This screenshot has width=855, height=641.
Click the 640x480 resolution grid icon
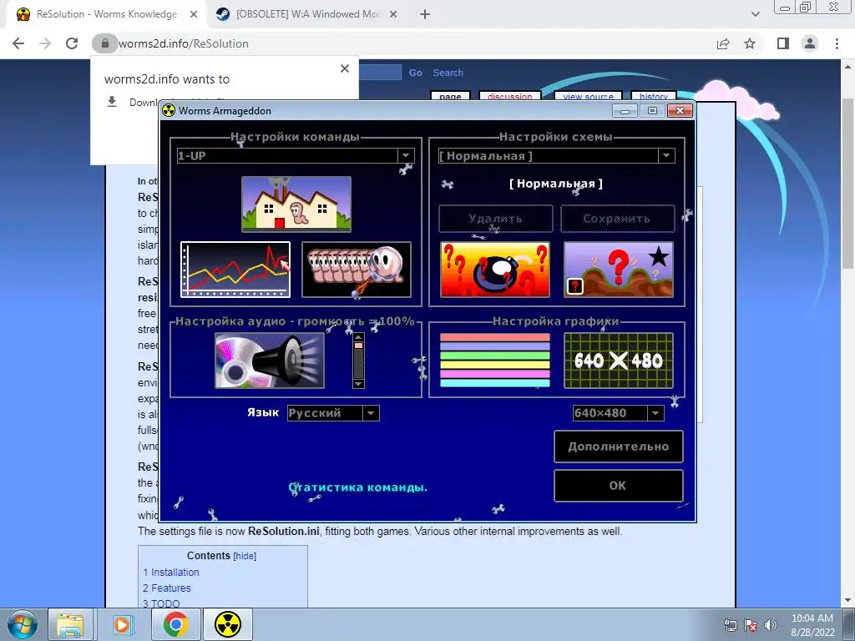pyautogui.click(x=619, y=361)
